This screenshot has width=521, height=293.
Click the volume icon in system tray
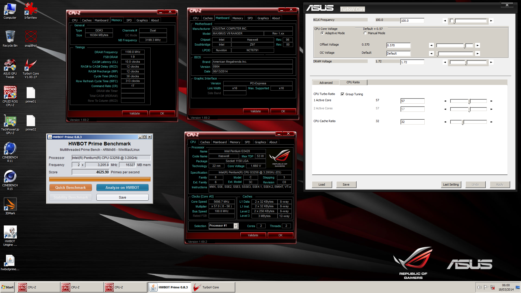point(479,287)
